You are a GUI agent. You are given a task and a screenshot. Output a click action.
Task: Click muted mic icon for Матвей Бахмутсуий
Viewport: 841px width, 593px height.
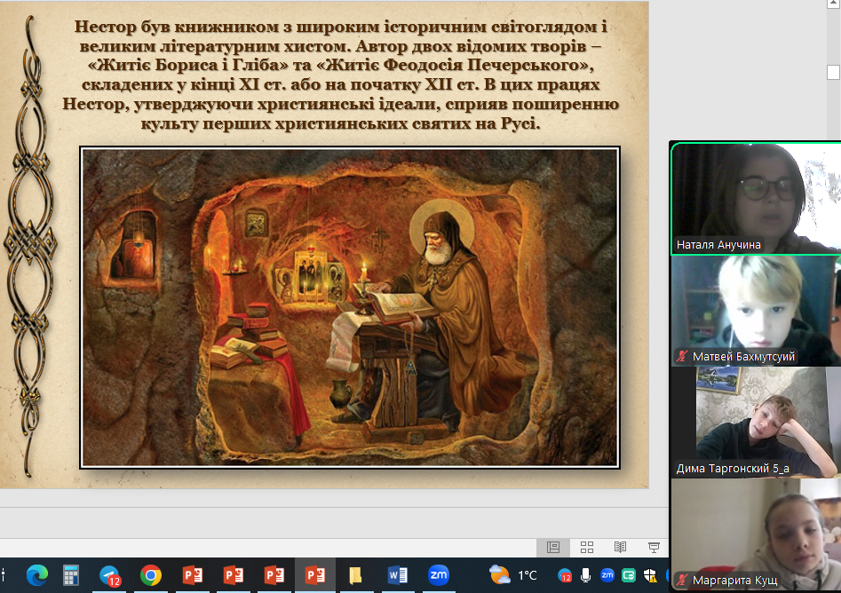tap(682, 356)
